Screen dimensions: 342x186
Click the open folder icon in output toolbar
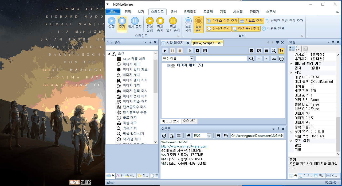226,136
